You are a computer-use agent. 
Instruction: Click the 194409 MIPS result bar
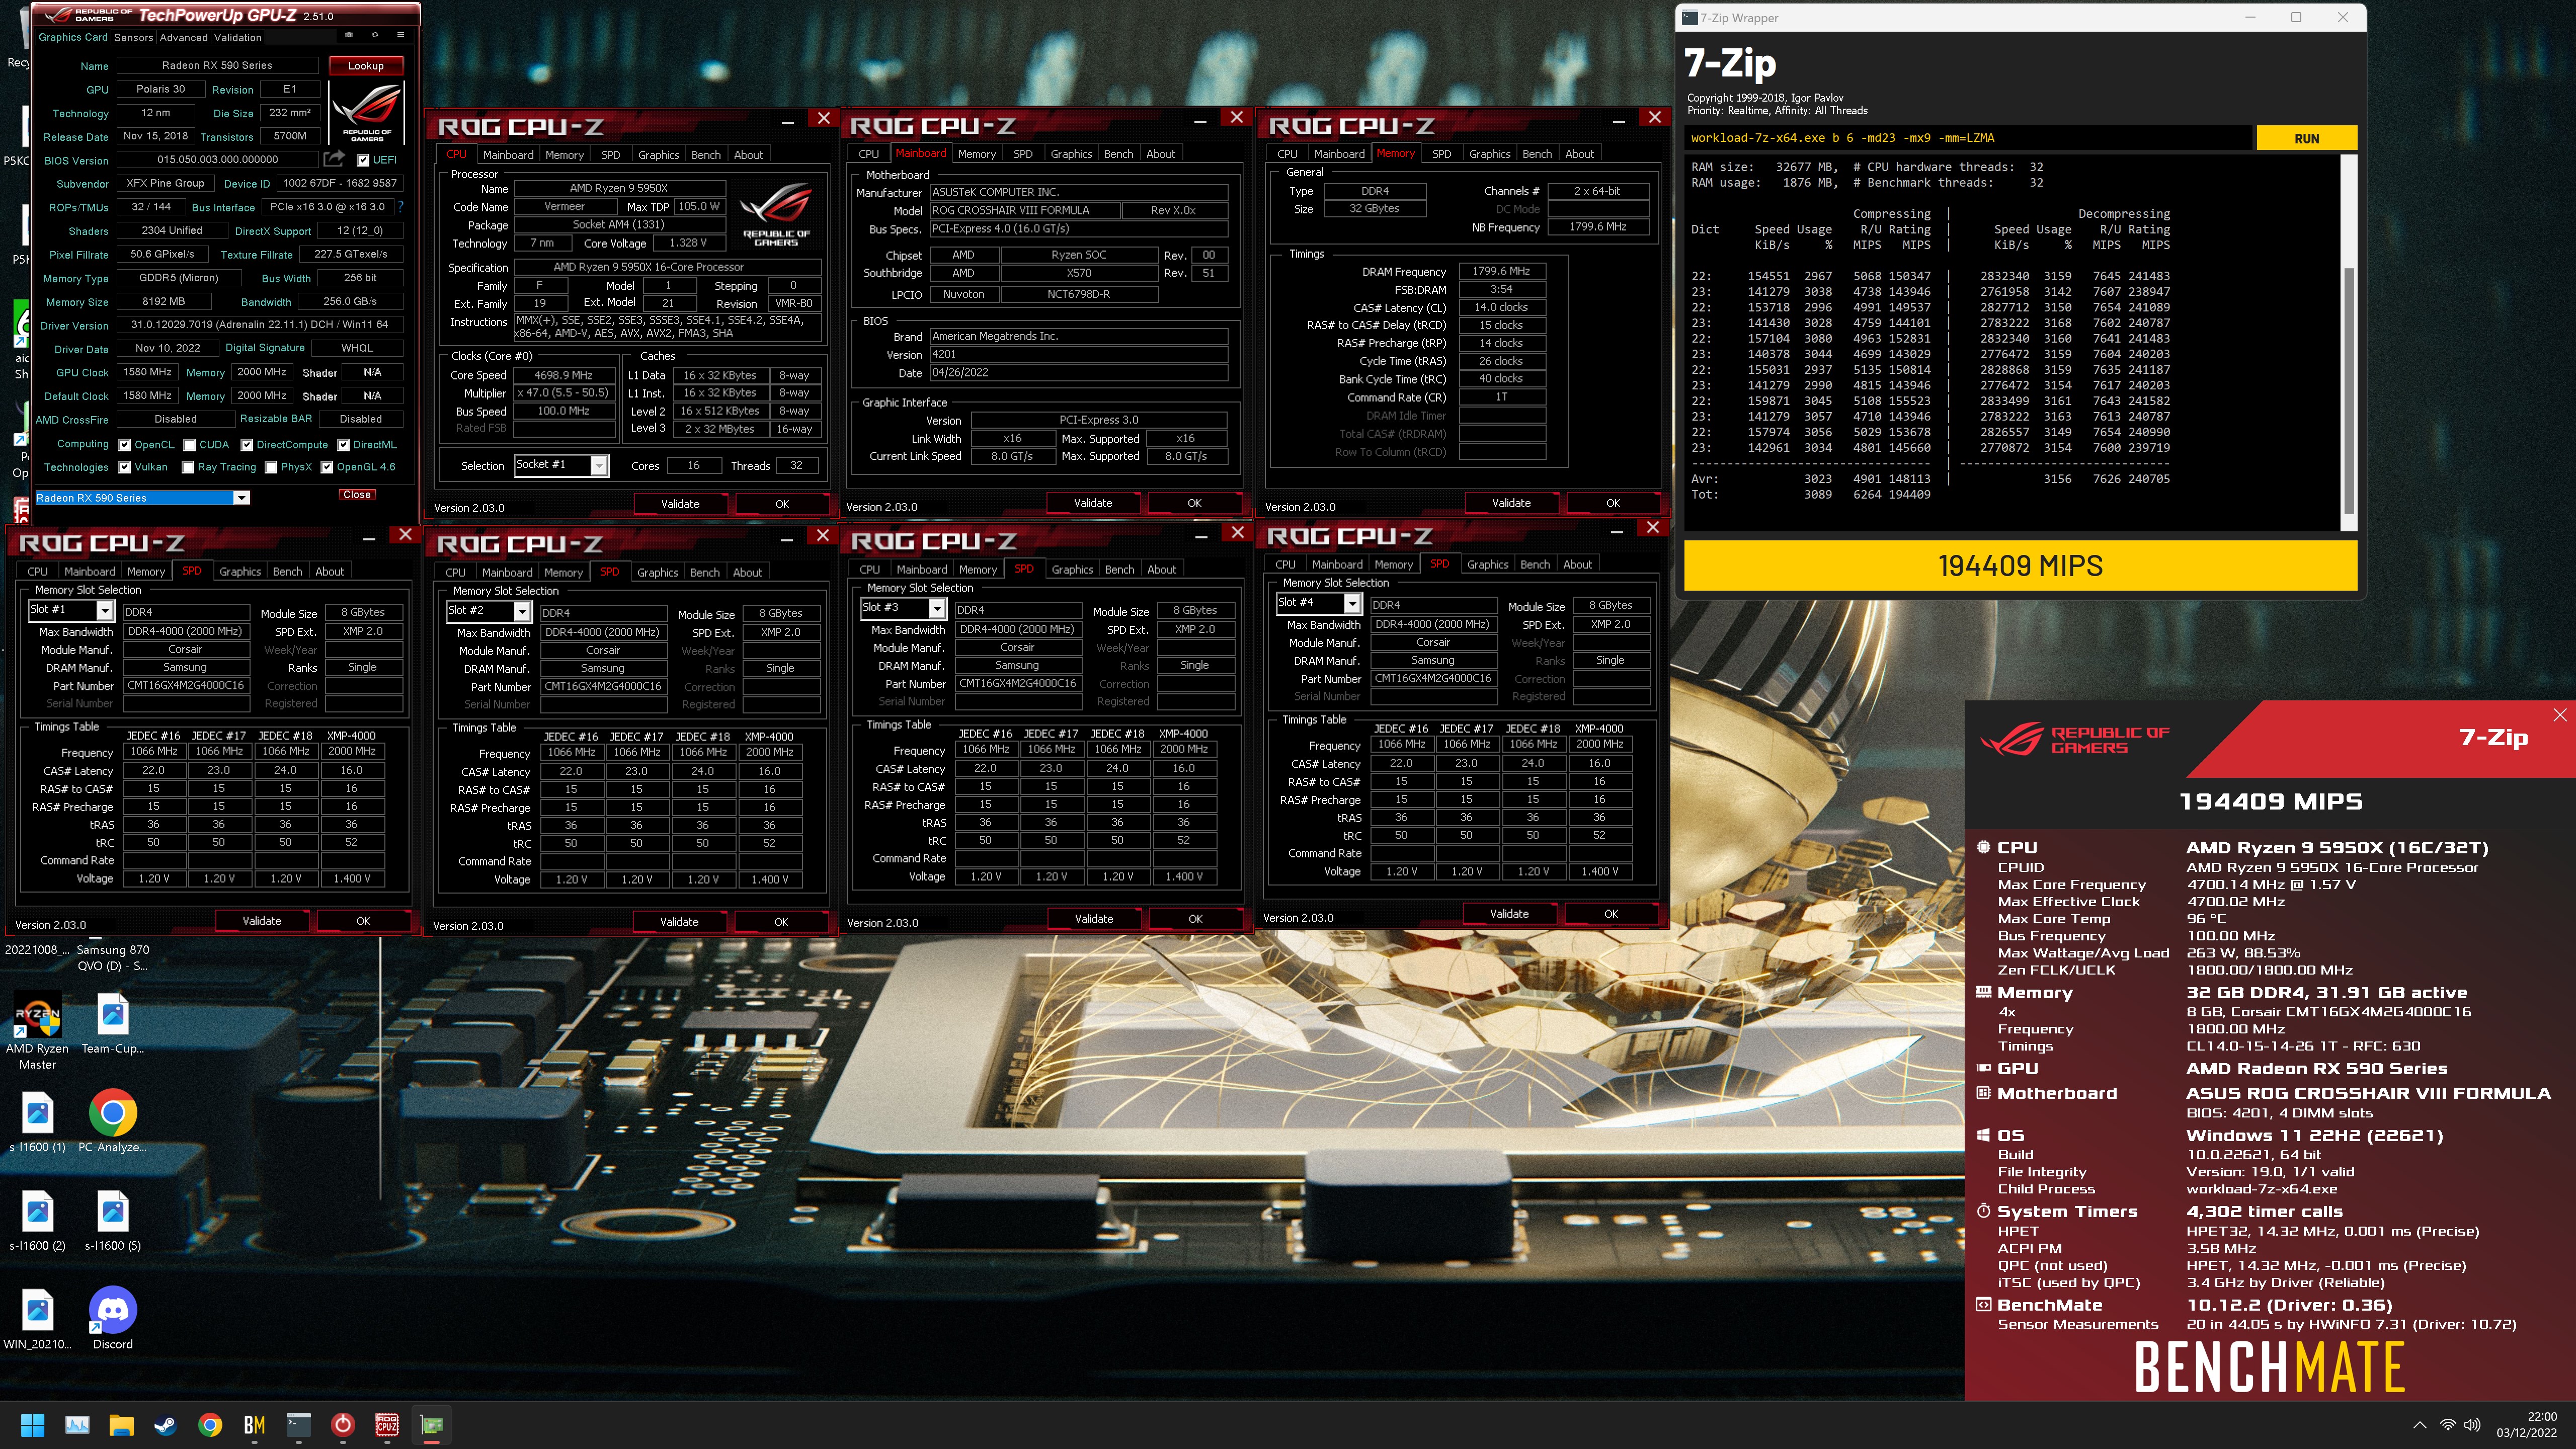pyautogui.click(x=2020, y=566)
